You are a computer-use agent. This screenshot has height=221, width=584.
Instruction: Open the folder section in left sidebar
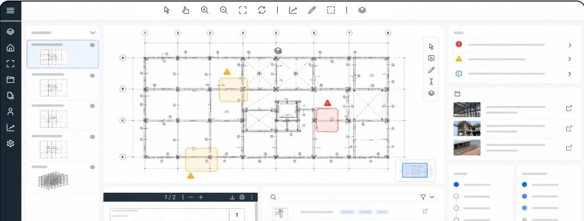tap(11, 80)
